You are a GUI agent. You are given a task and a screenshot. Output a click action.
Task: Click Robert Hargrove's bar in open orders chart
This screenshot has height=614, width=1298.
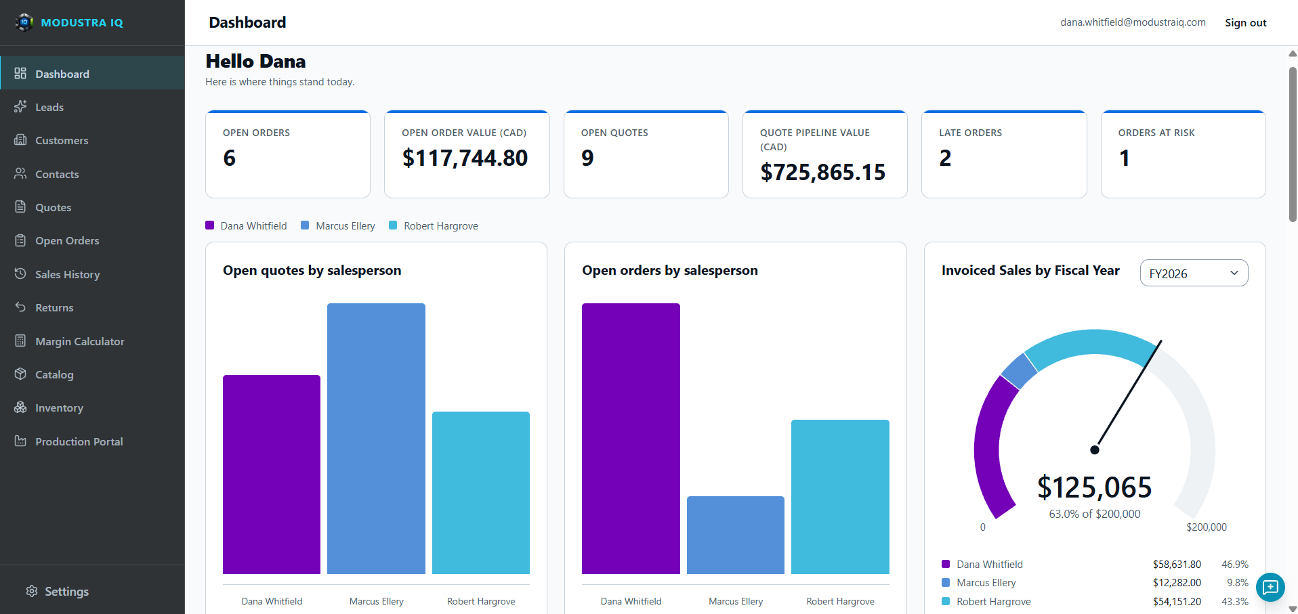(x=840, y=497)
